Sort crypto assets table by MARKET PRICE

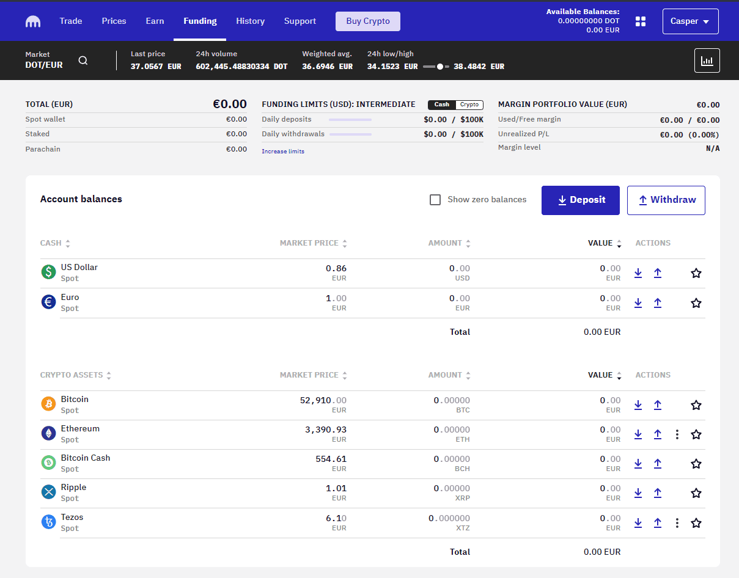pos(314,375)
